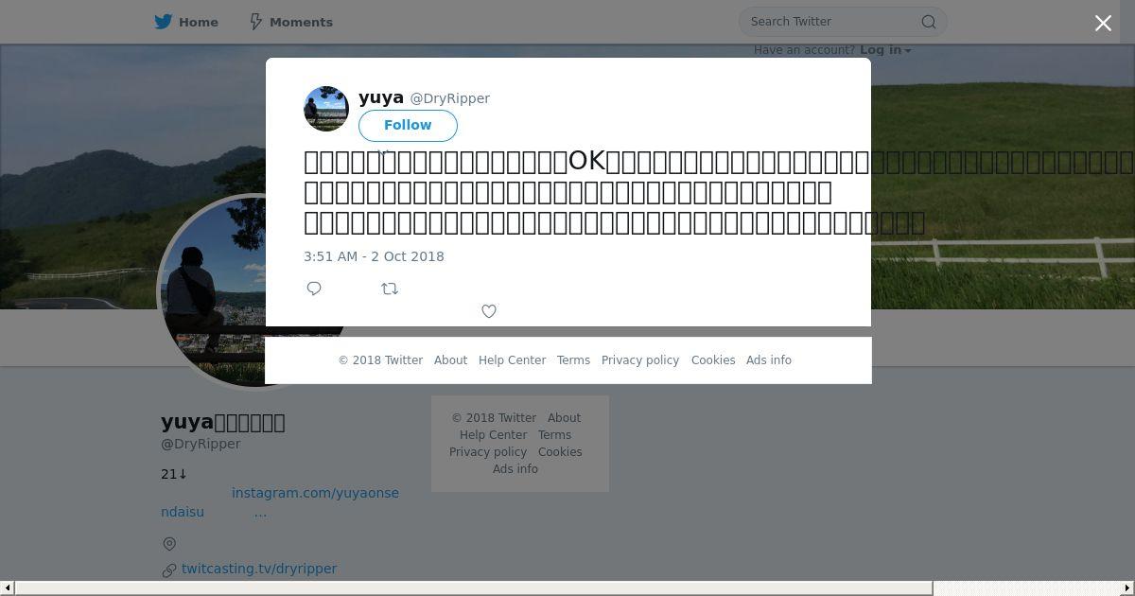
Task: Click the search magnifier icon
Action: coord(929,22)
